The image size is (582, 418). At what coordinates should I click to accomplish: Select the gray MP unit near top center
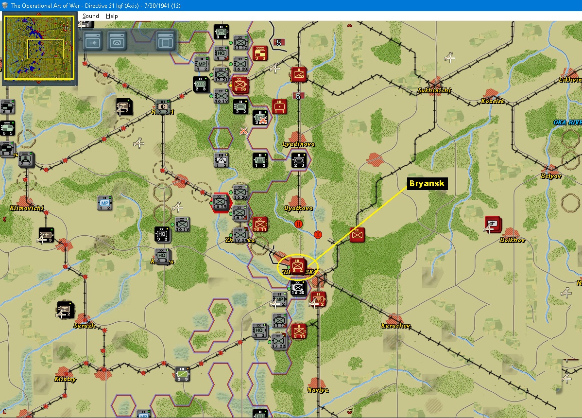tap(202, 64)
